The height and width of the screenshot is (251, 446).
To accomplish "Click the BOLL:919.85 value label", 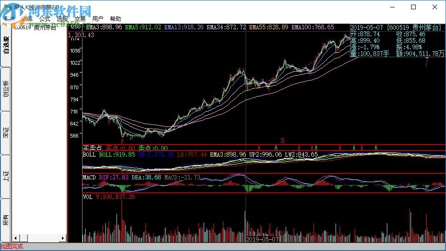I will coord(117,155).
